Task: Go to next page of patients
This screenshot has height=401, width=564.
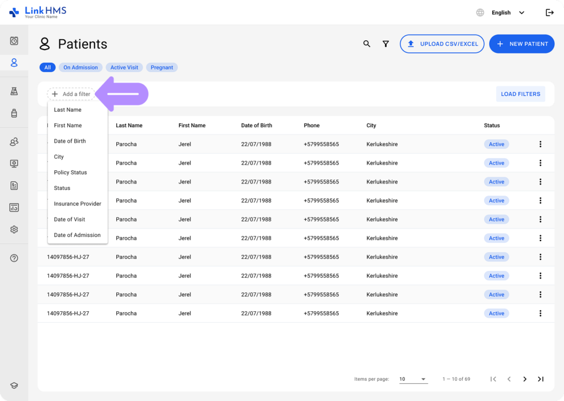Action: pyautogui.click(x=525, y=379)
